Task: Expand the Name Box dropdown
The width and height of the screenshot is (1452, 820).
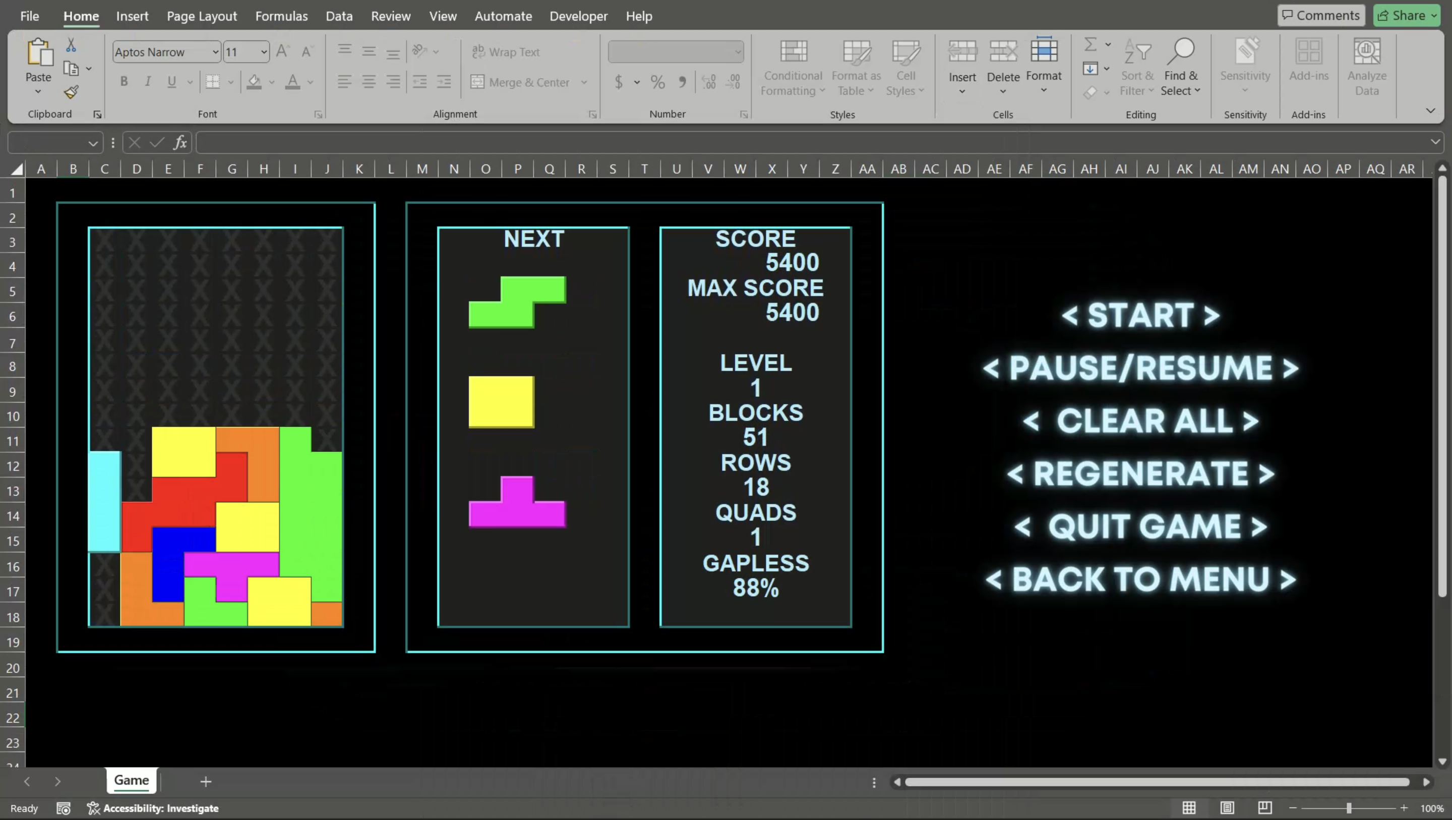Action: point(92,143)
